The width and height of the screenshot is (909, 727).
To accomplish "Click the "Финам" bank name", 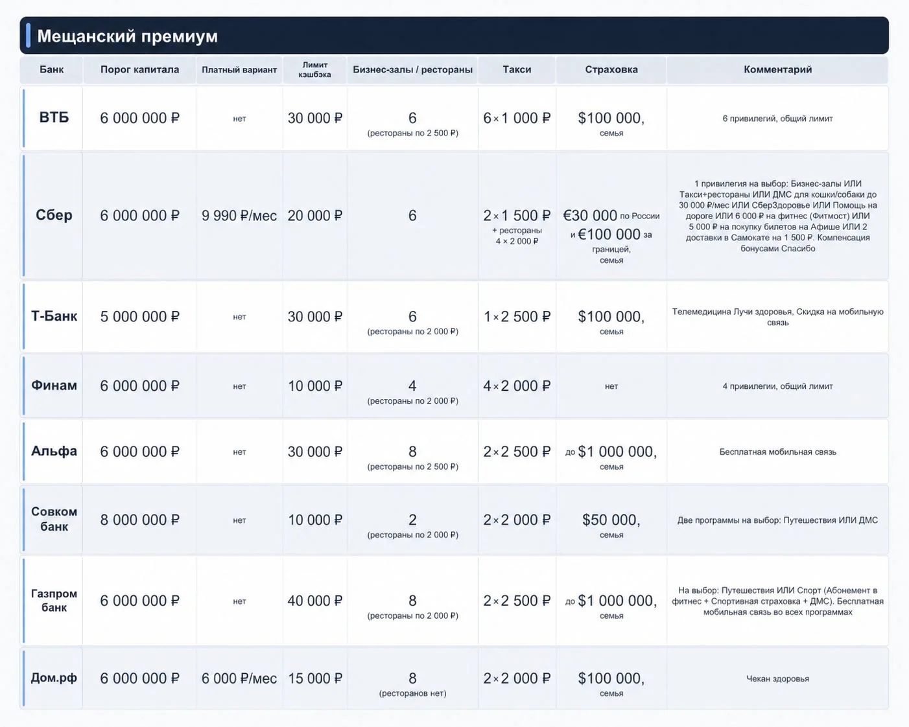I will [x=54, y=386].
